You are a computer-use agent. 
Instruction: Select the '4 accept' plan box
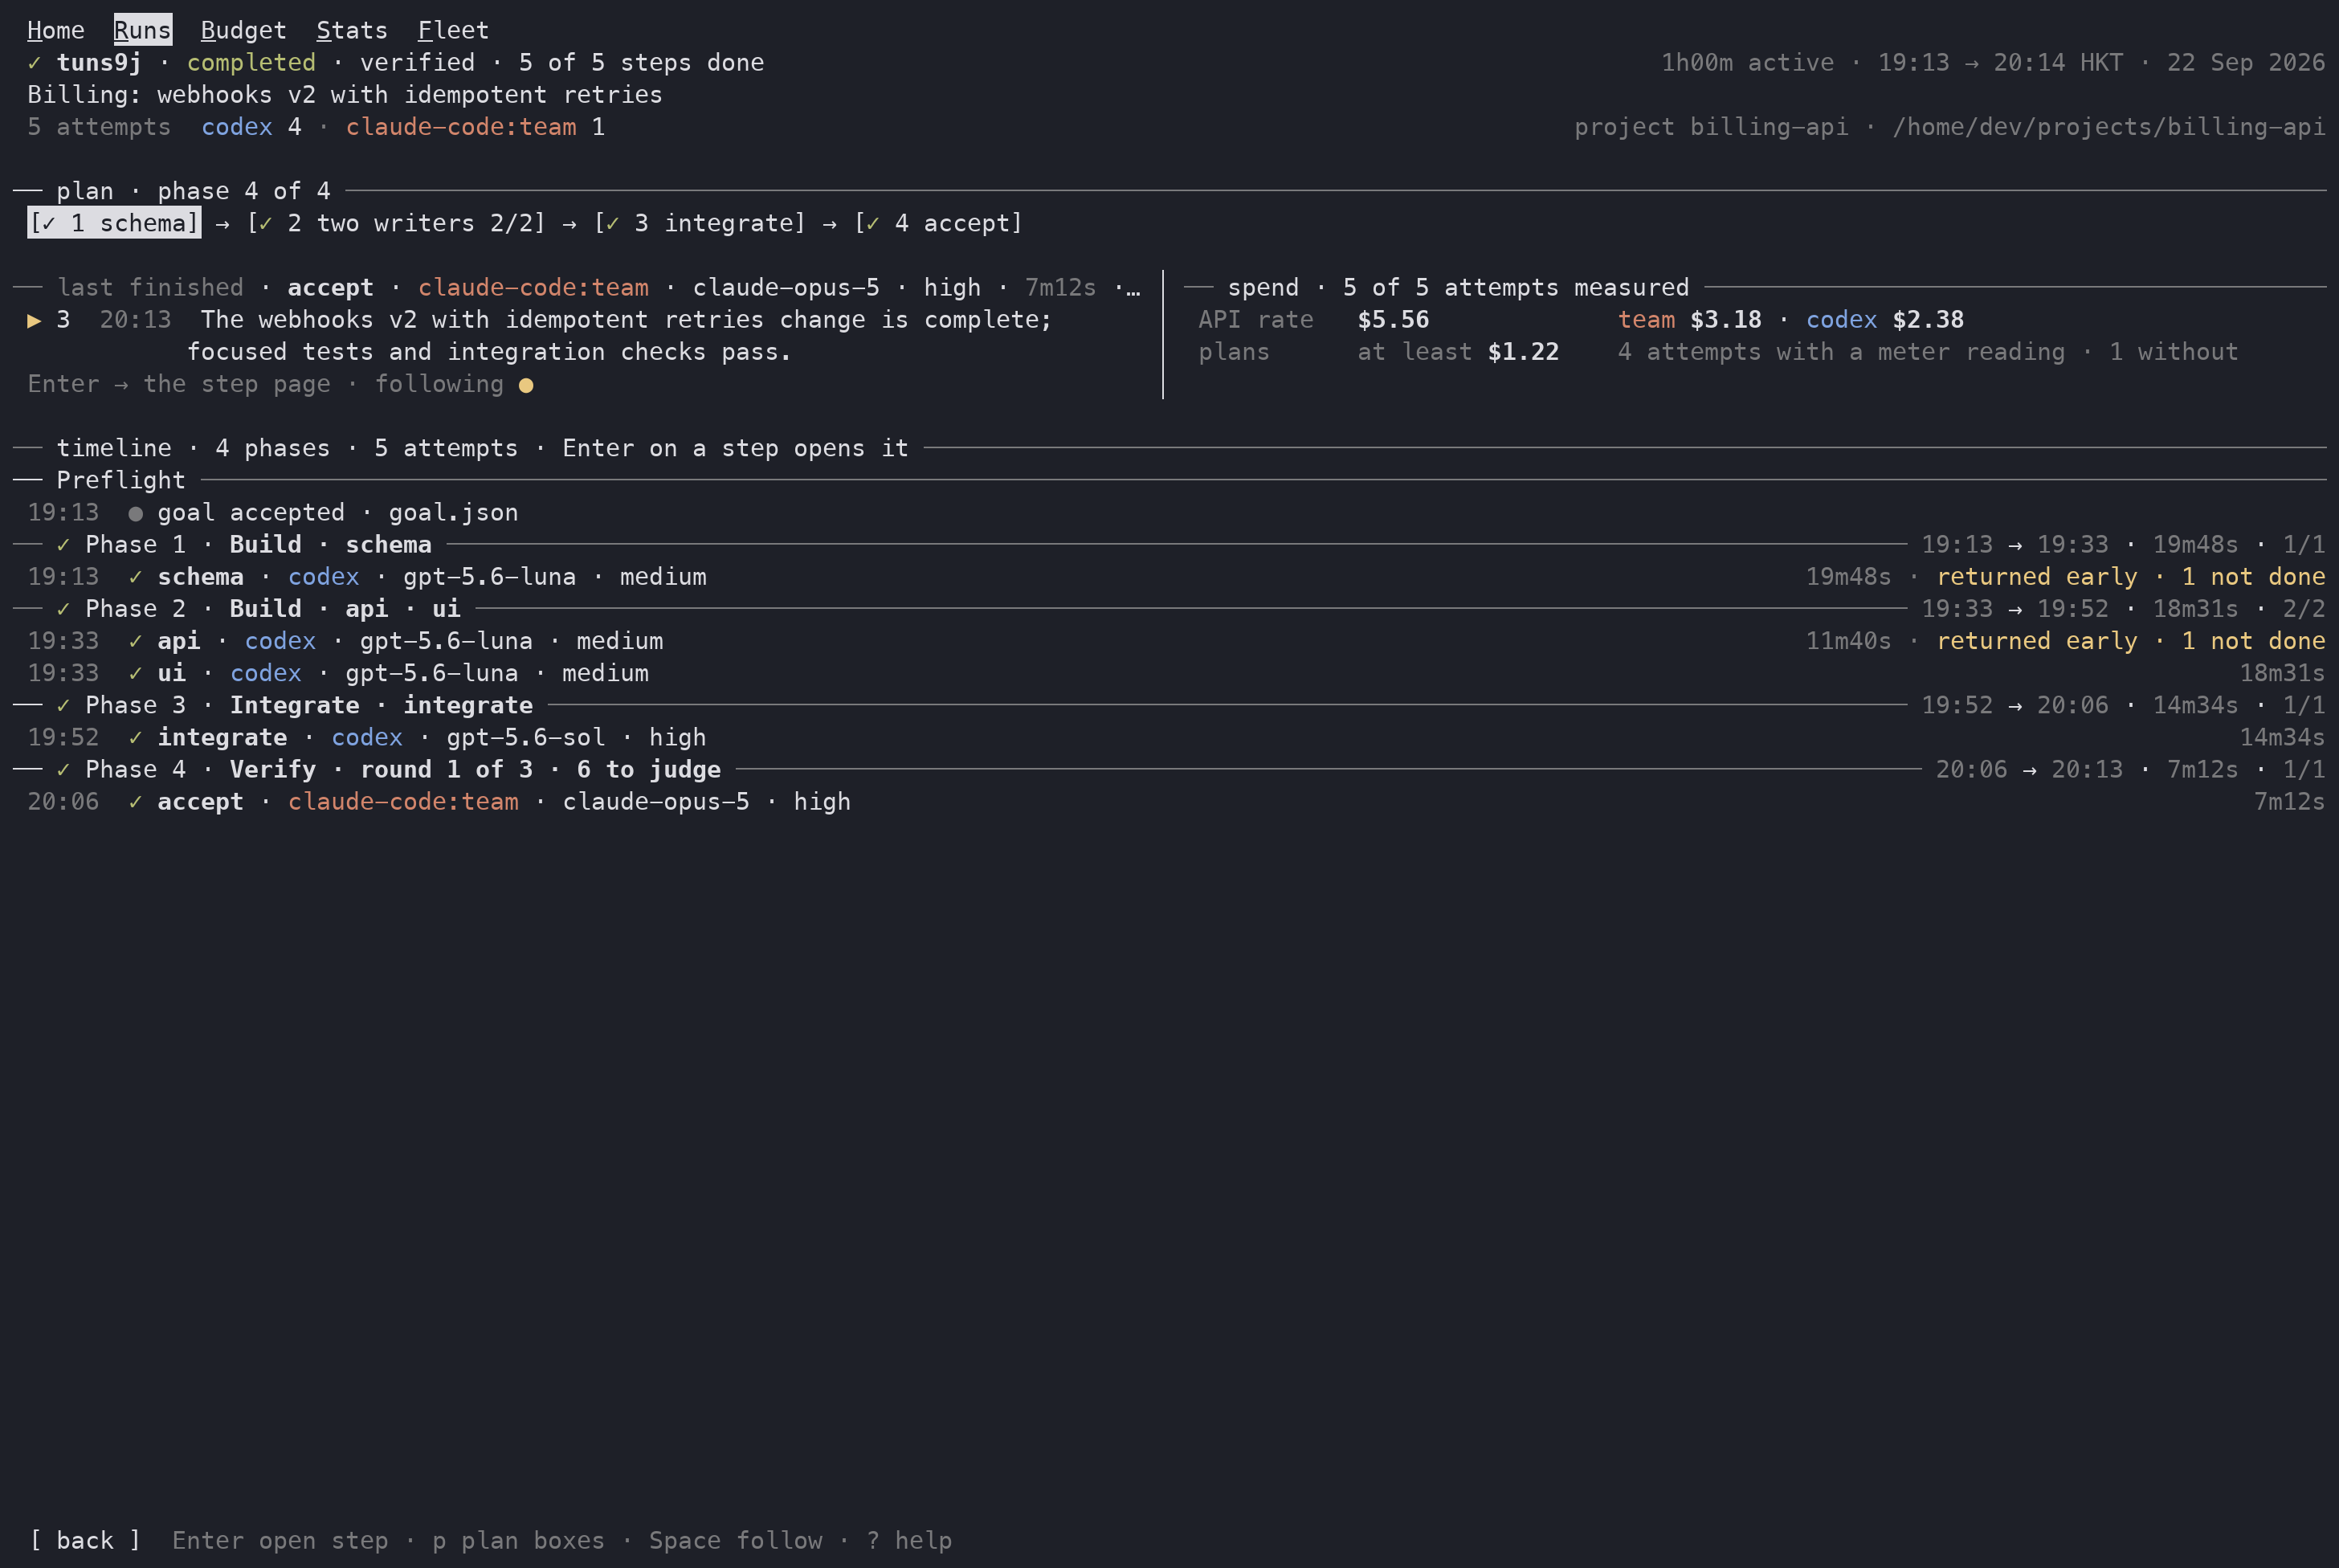pyautogui.click(x=938, y=223)
